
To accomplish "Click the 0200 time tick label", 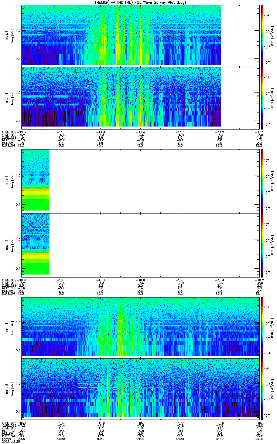I will tap(260, 439).
